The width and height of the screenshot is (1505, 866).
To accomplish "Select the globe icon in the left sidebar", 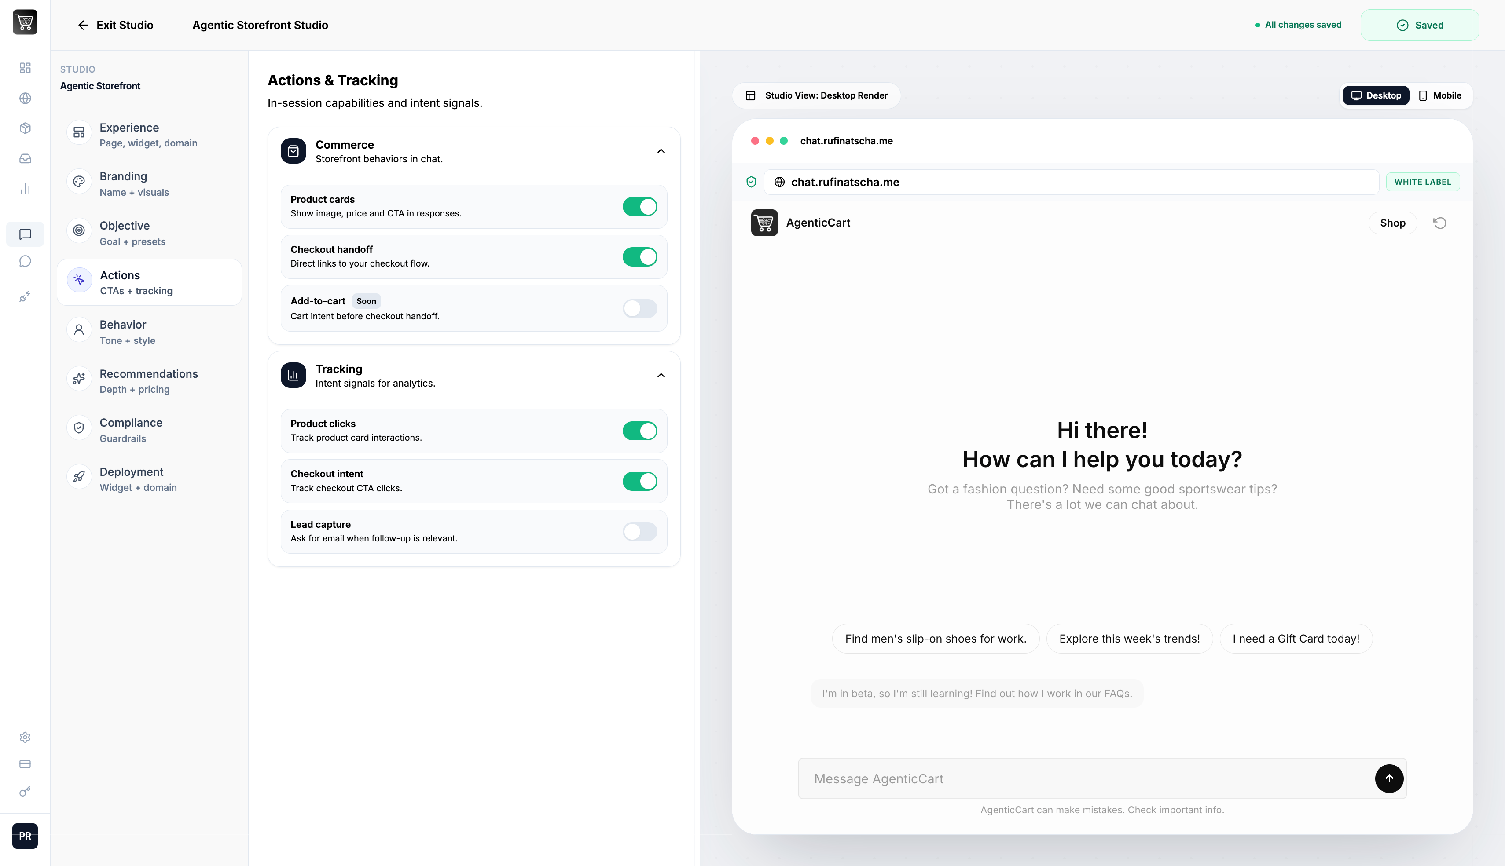I will tap(25, 98).
